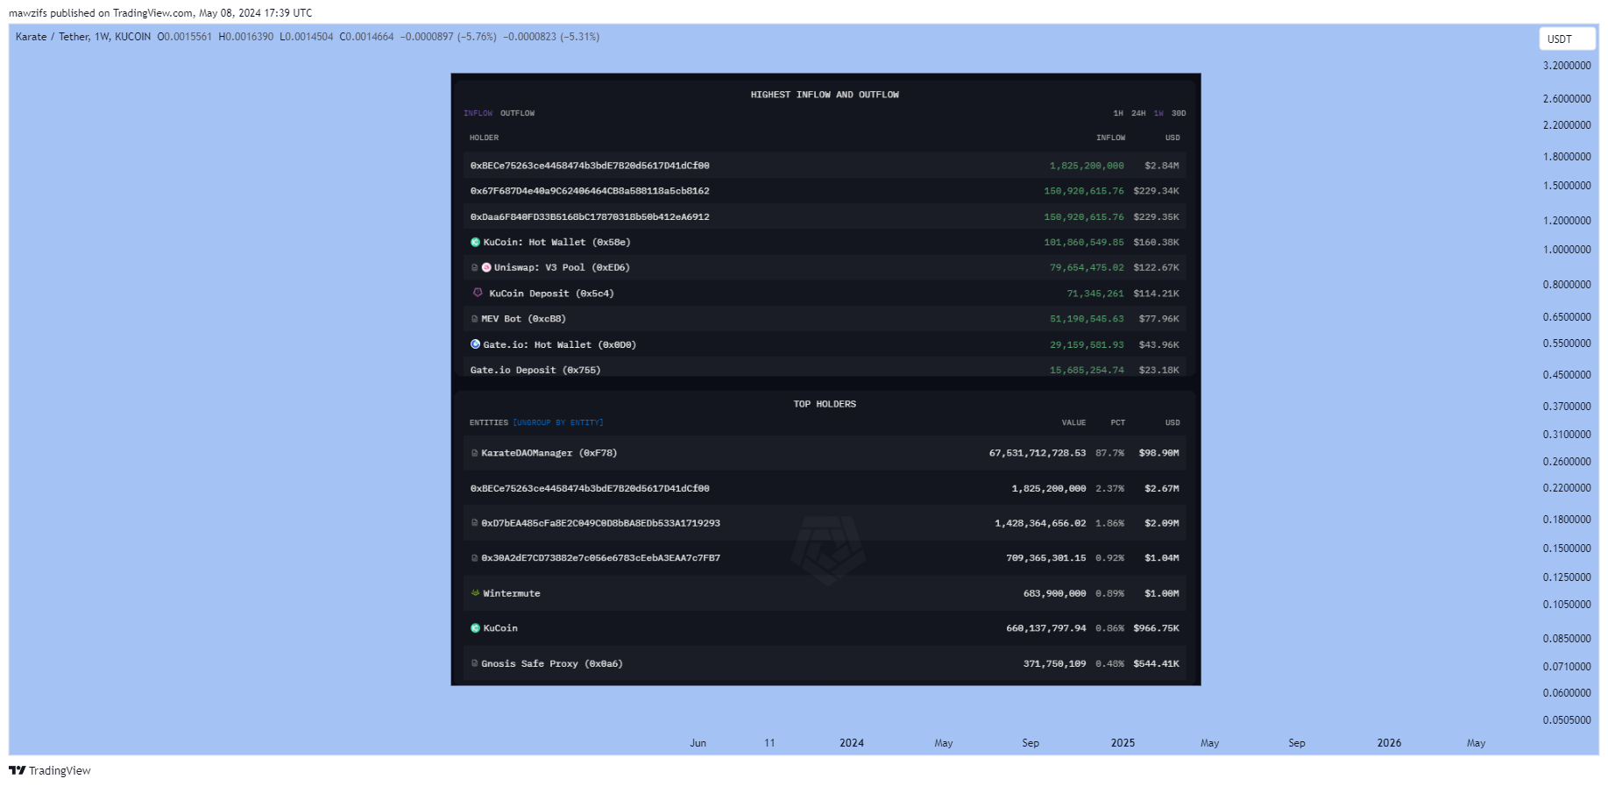Click contract icon beside 0xD7bEA485 address
This screenshot has width=1608, height=786.
[x=475, y=523]
